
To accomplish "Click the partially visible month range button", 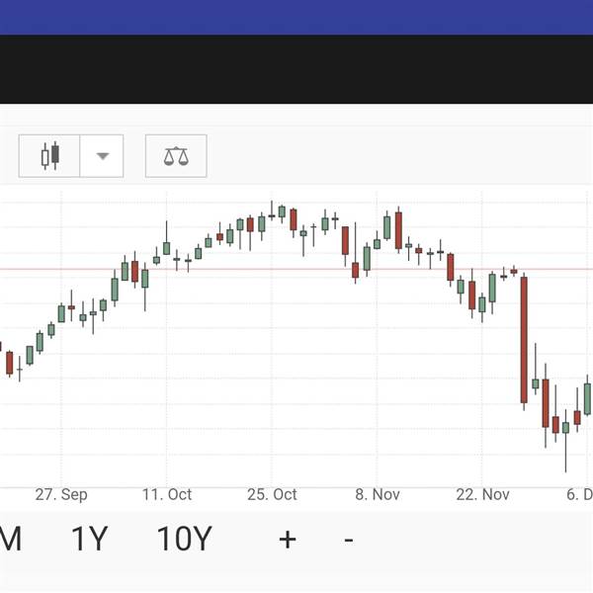I will 11,539.
